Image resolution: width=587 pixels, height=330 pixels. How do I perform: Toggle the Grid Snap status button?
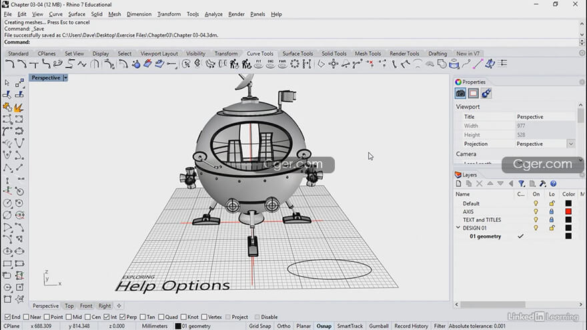tap(259, 326)
